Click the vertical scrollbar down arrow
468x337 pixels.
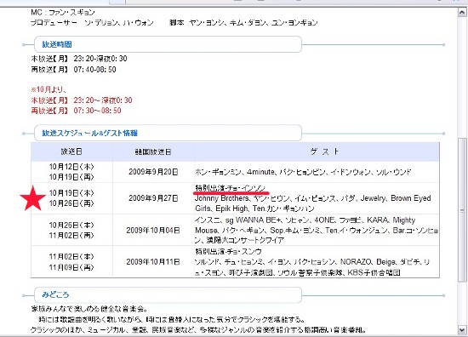click(462, 329)
